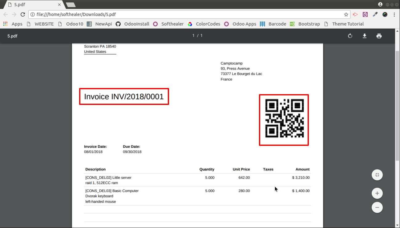Screen dimensions: 400x228
Task: Click the Quantity column header
Action: [x=207, y=169]
